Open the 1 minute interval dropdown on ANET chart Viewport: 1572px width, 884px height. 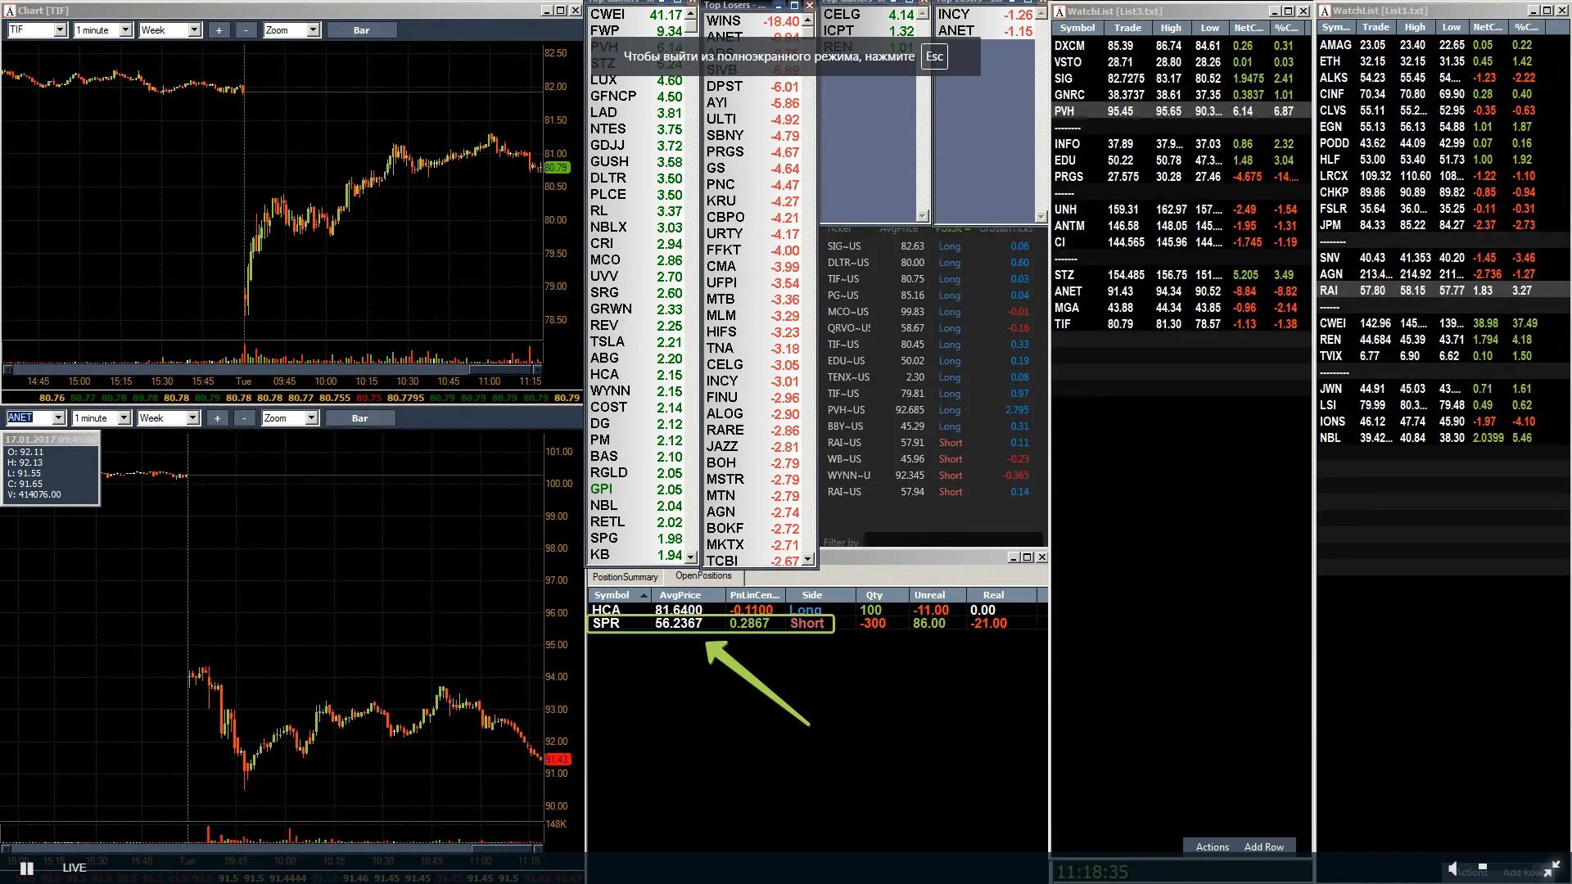point(124,418)
